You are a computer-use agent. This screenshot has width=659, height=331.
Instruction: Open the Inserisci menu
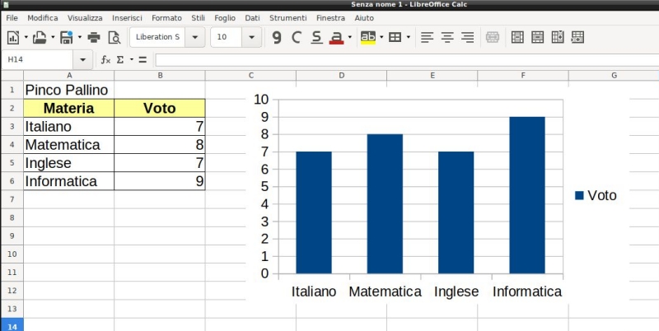(127, 17)
